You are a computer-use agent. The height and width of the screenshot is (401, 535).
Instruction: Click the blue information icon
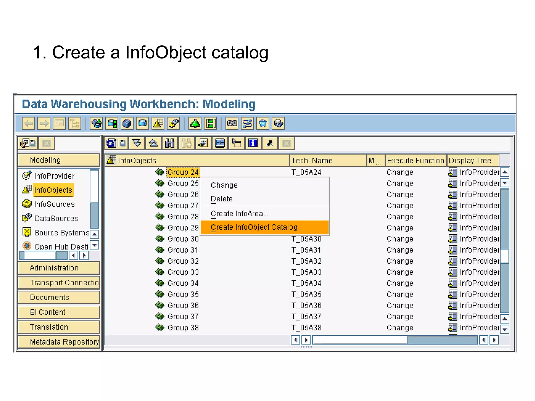253,143
